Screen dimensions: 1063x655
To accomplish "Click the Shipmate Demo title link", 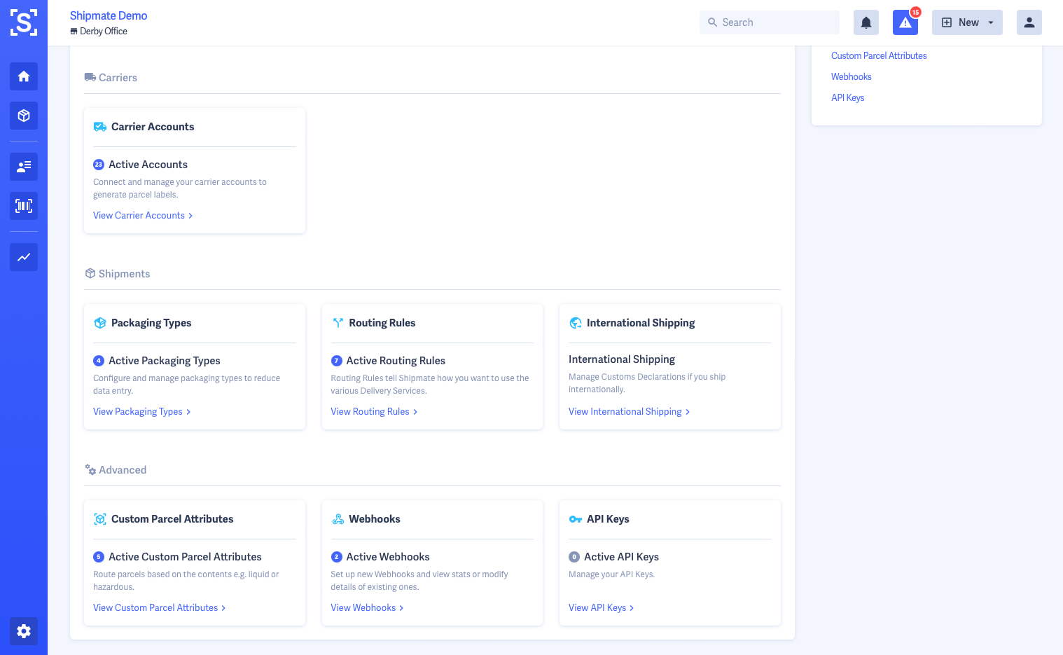I will (x=109, y=15).
